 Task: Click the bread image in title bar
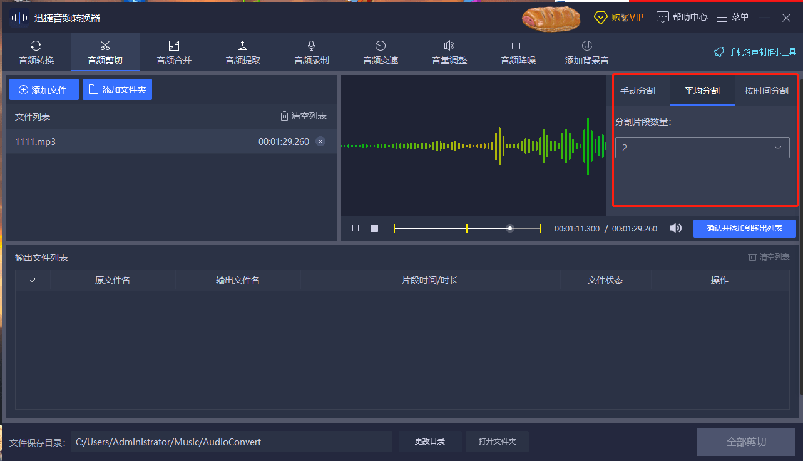(x=552, y=18)
